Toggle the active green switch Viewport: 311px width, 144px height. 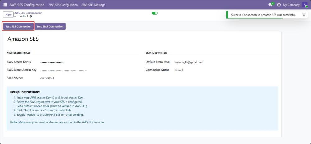[x=155, y=13]
